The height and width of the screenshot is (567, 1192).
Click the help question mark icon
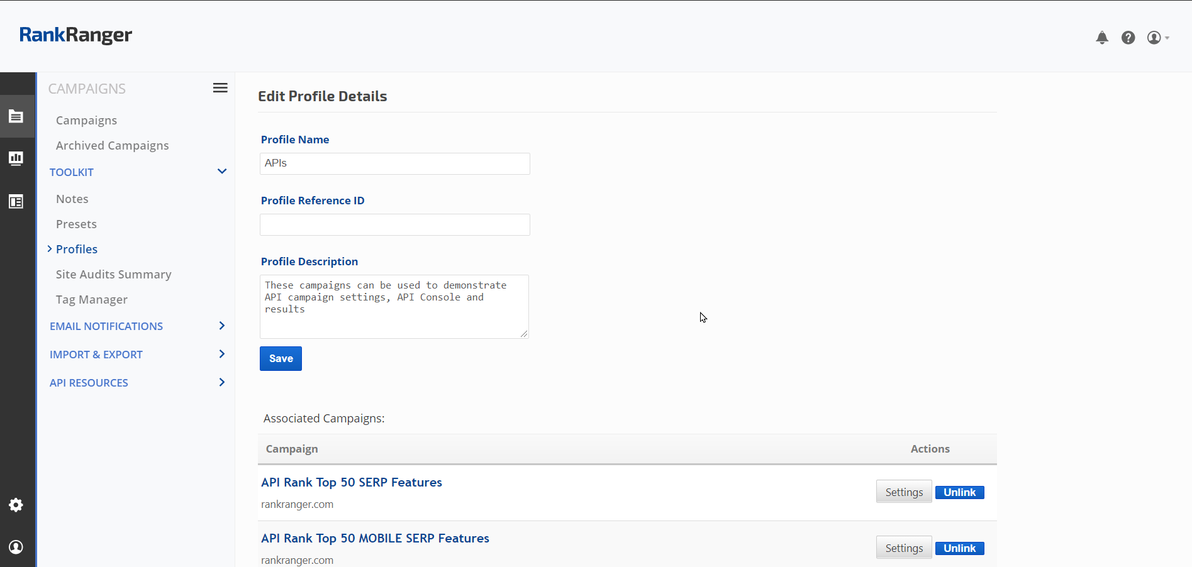click(x=1128, y=38)
